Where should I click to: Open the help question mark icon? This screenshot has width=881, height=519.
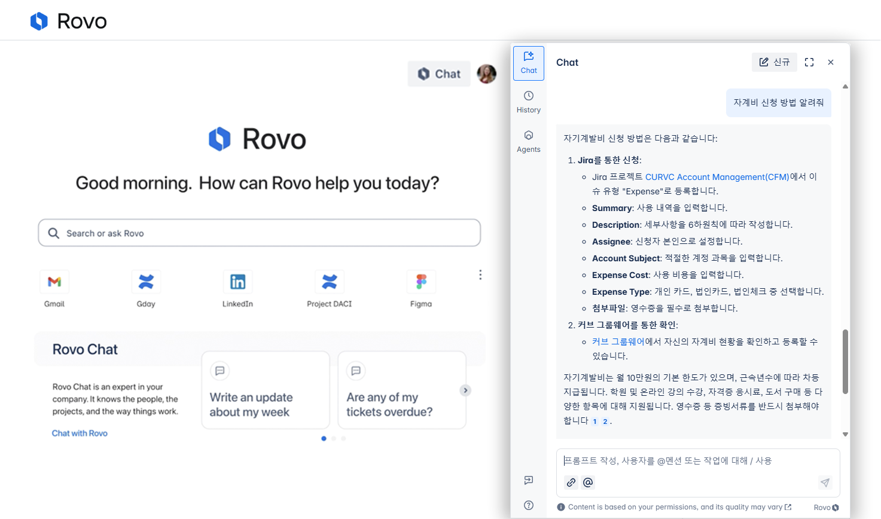(529, 505)
